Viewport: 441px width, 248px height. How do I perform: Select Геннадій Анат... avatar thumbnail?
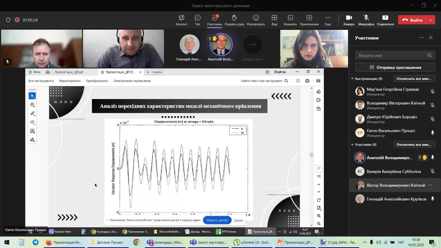coord(189,44)
